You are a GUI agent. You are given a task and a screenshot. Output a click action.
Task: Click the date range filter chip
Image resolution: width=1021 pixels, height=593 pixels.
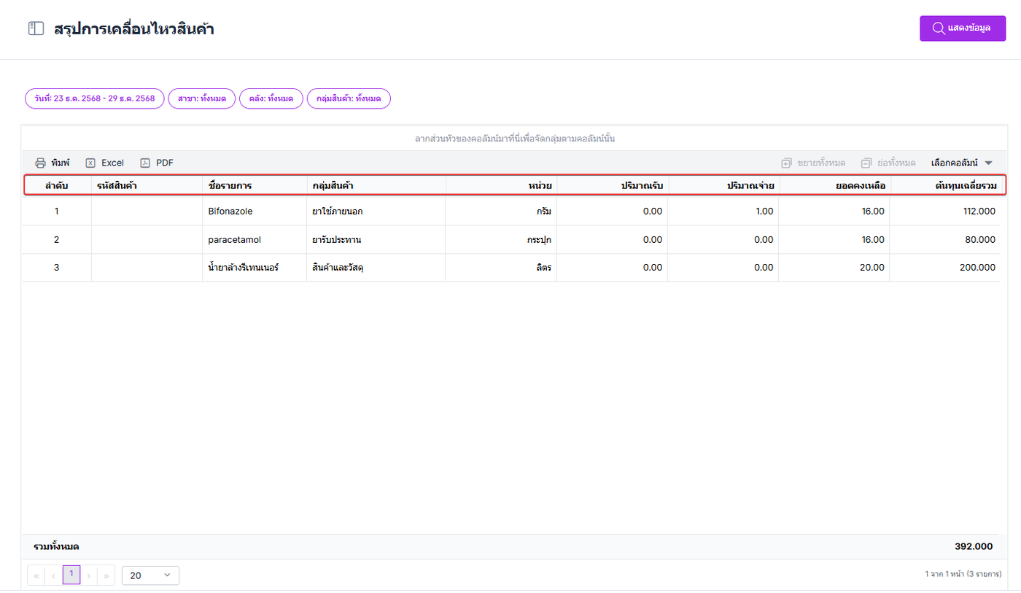pyautogui.click(x=95, y=98)
